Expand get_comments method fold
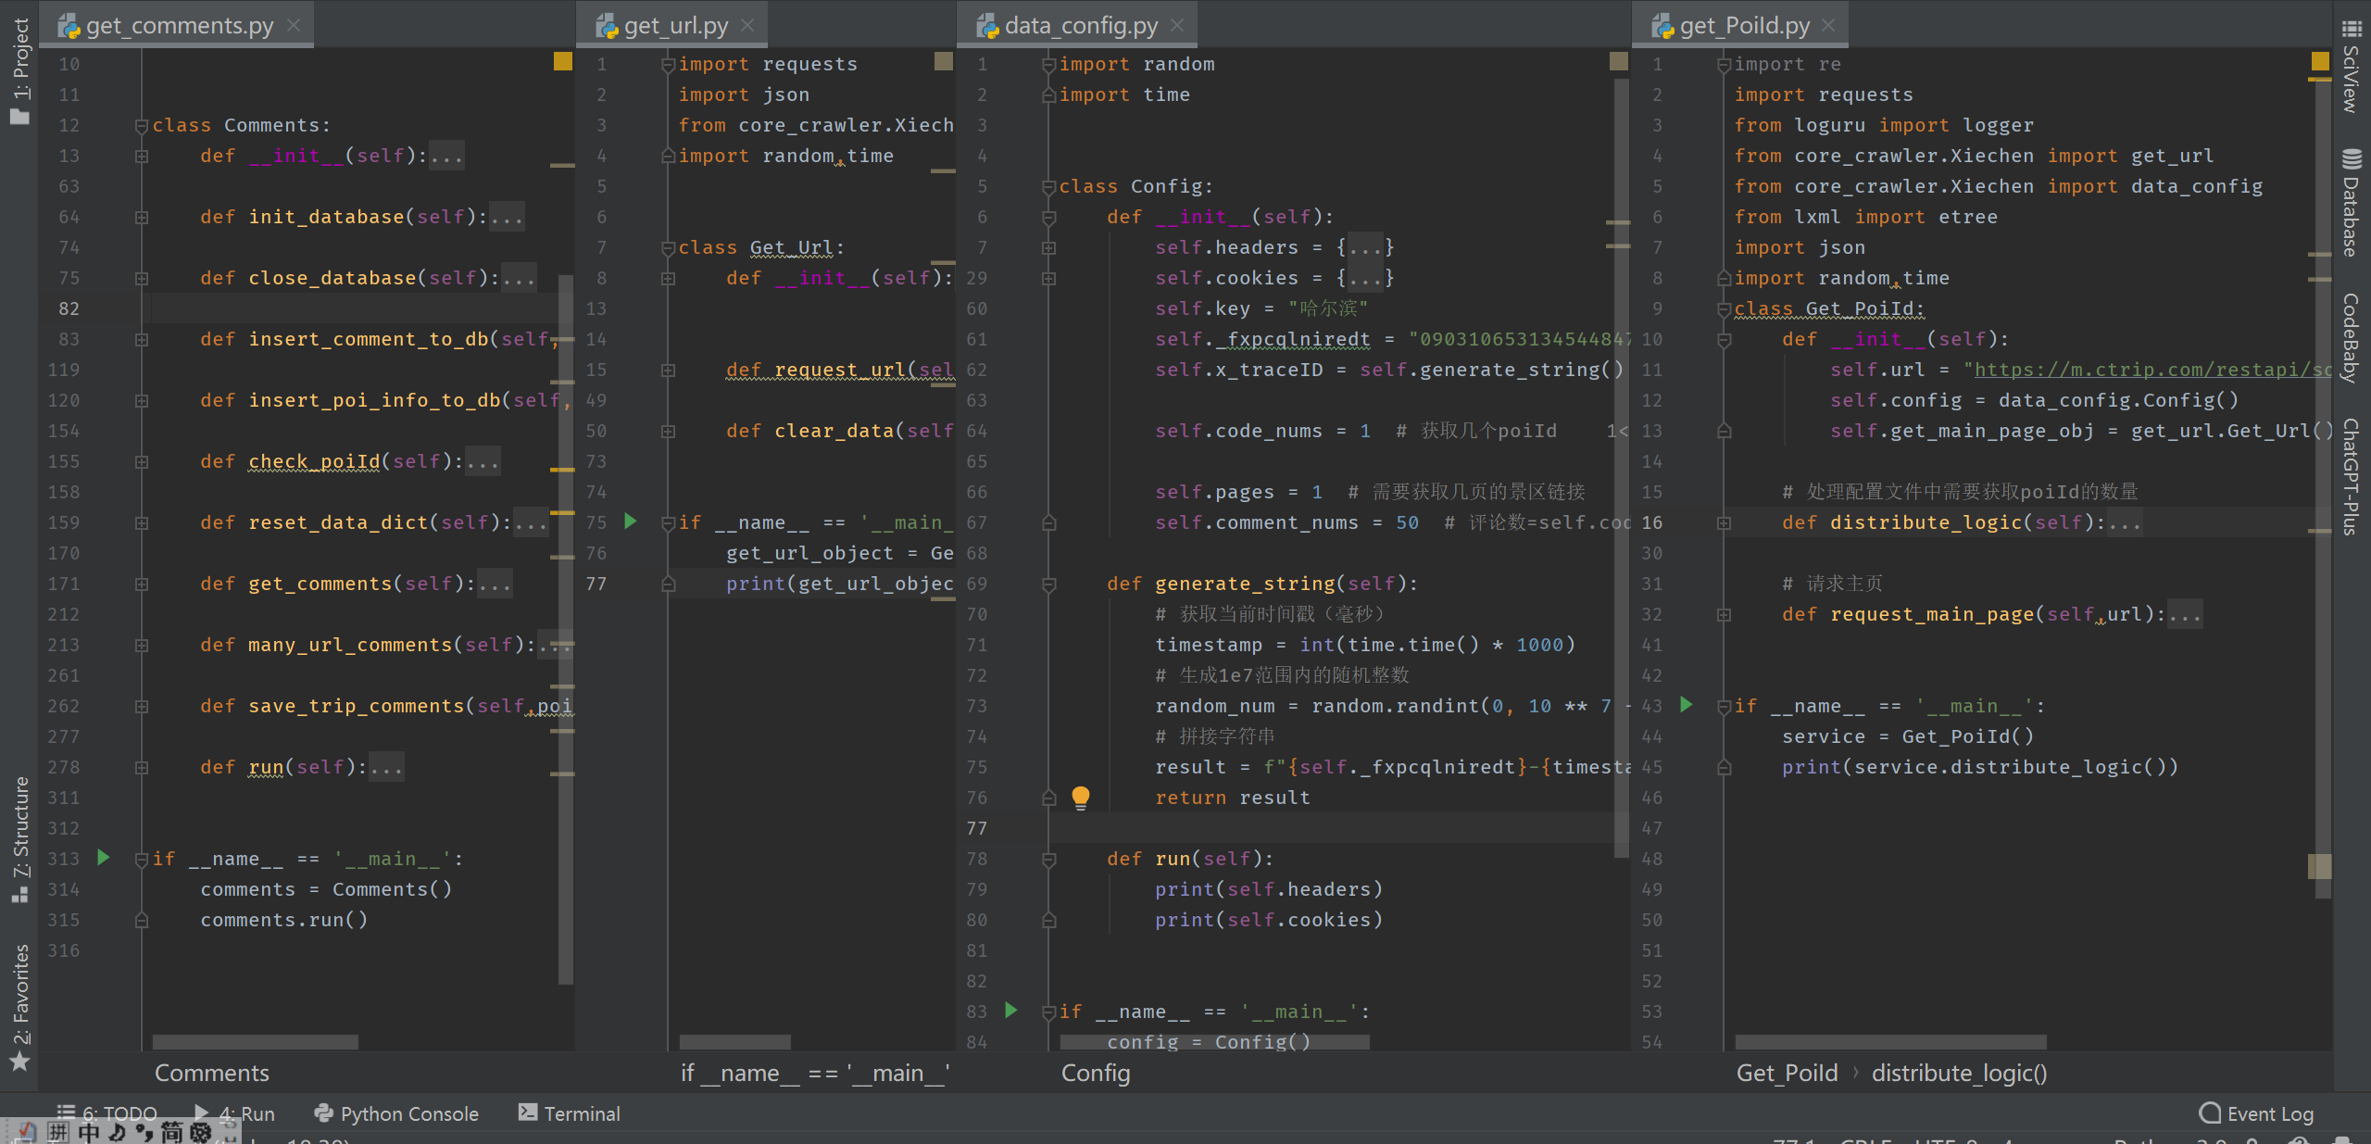The width and height of the screenshot is (2371, 1144). (x=142, y=584)
